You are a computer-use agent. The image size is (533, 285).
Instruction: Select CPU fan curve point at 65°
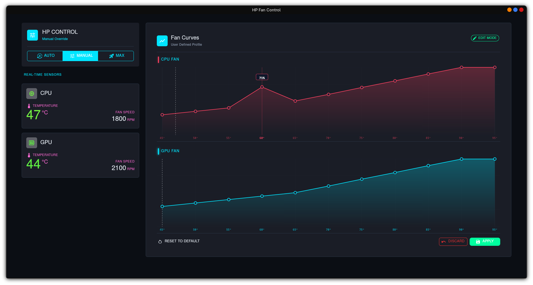coord(295,101)
